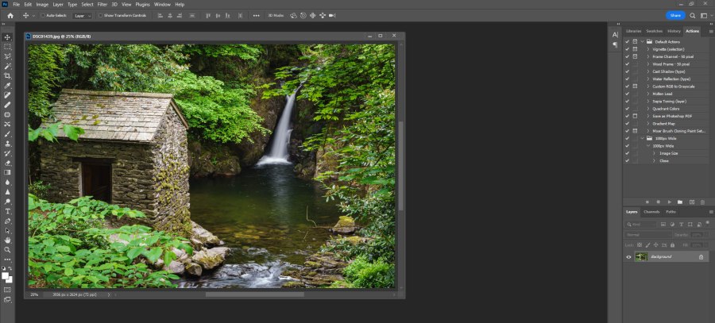Open the Filter menu
This screenshot has height=323, width=715.
[x=101, y=4]
